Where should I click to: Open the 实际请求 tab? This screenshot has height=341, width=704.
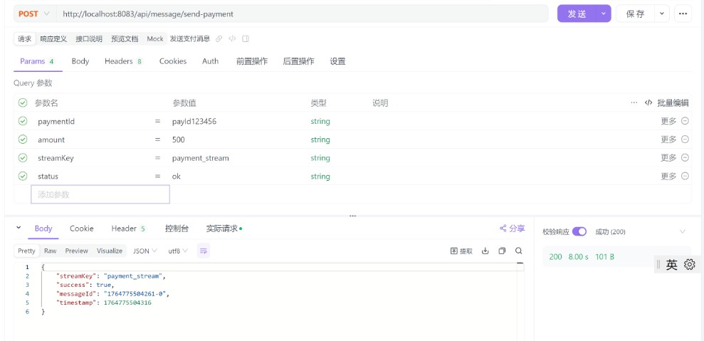[x=224, y=229]
